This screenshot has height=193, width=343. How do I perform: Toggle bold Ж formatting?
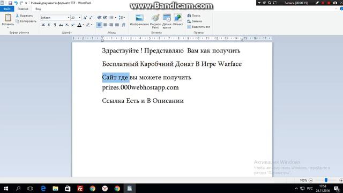pos(43,25)
